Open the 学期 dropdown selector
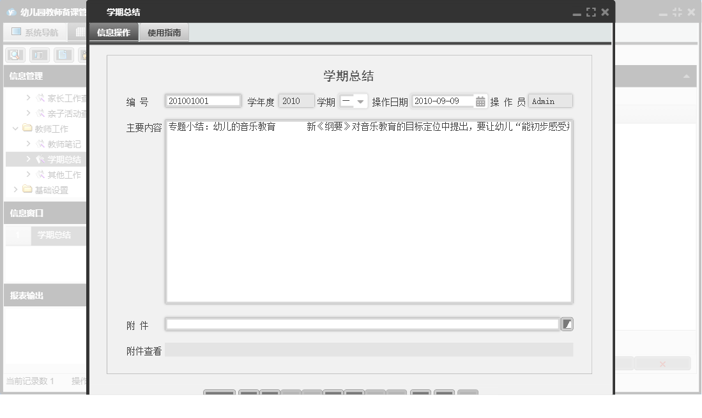This screenshot has width=702, height=418. [359, 100]
